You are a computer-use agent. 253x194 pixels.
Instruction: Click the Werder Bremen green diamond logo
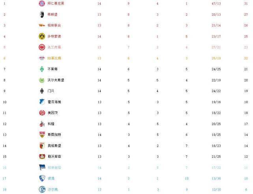[x=42, y=69]
